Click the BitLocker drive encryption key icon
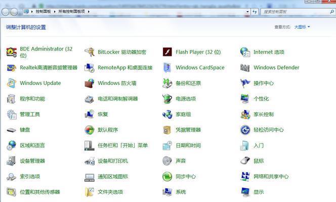The width and height of the screenshot is (336, 202). (x=90, y=52)
